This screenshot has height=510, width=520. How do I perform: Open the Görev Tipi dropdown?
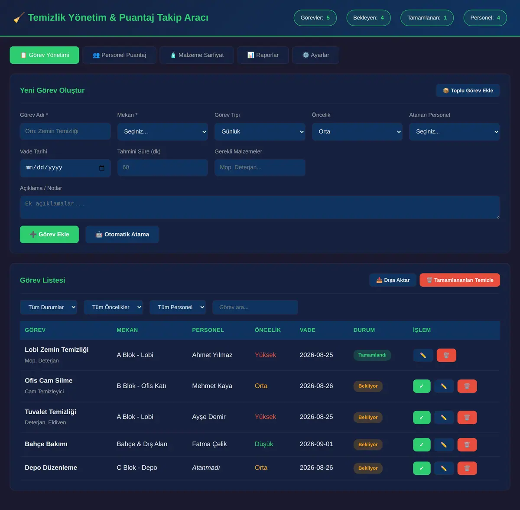click(x=260, y=131)
